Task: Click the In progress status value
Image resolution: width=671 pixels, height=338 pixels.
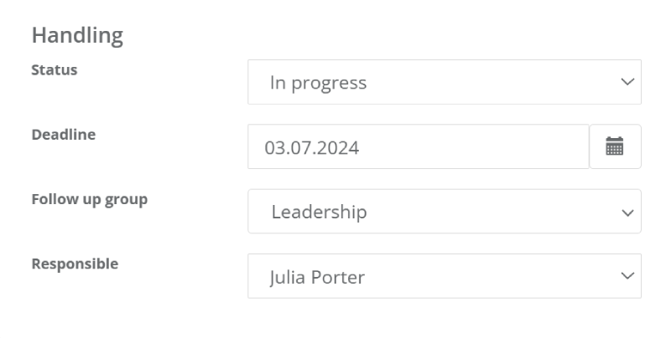Action: [319, 83]
